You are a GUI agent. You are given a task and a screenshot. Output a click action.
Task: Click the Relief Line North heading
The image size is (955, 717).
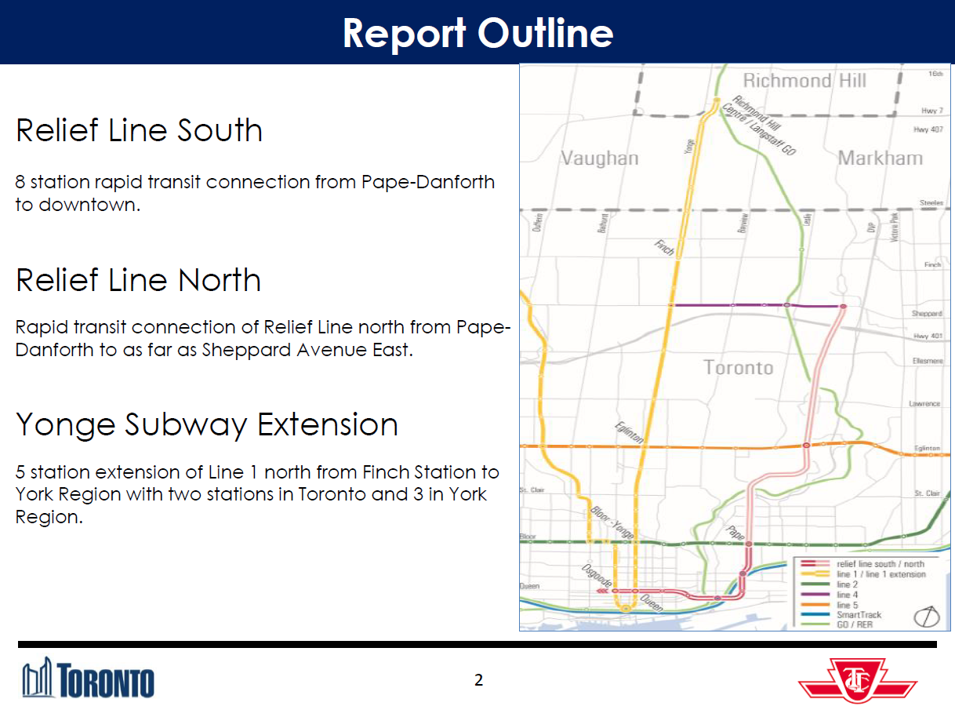click(x=138, y=280)
